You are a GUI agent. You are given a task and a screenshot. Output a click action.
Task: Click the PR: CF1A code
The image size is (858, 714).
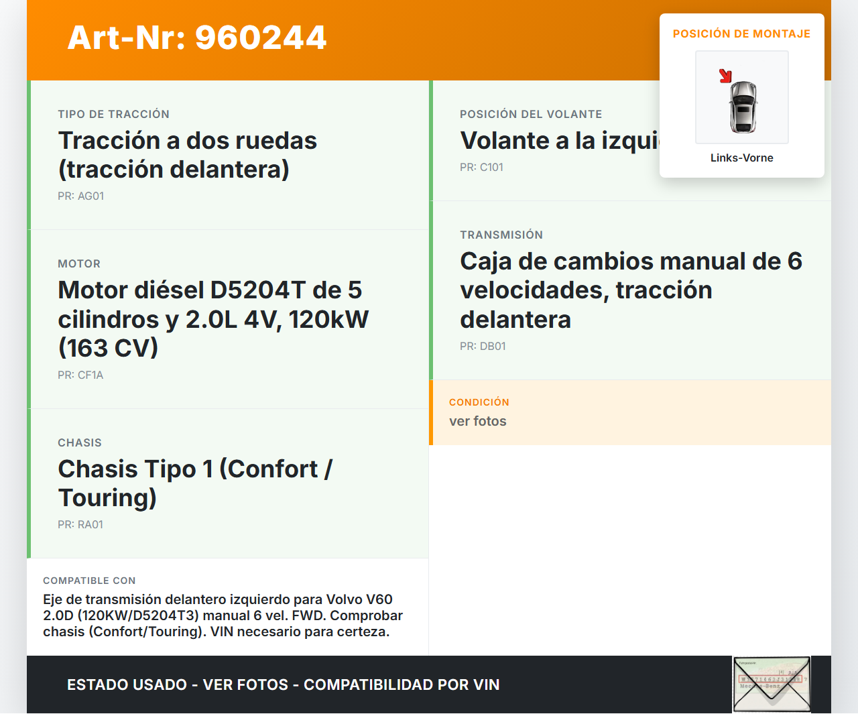click(x=80, y=375)
